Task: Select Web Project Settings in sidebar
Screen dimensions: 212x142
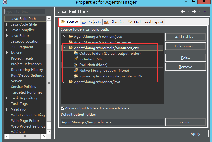Action: (x=28, y=126)
